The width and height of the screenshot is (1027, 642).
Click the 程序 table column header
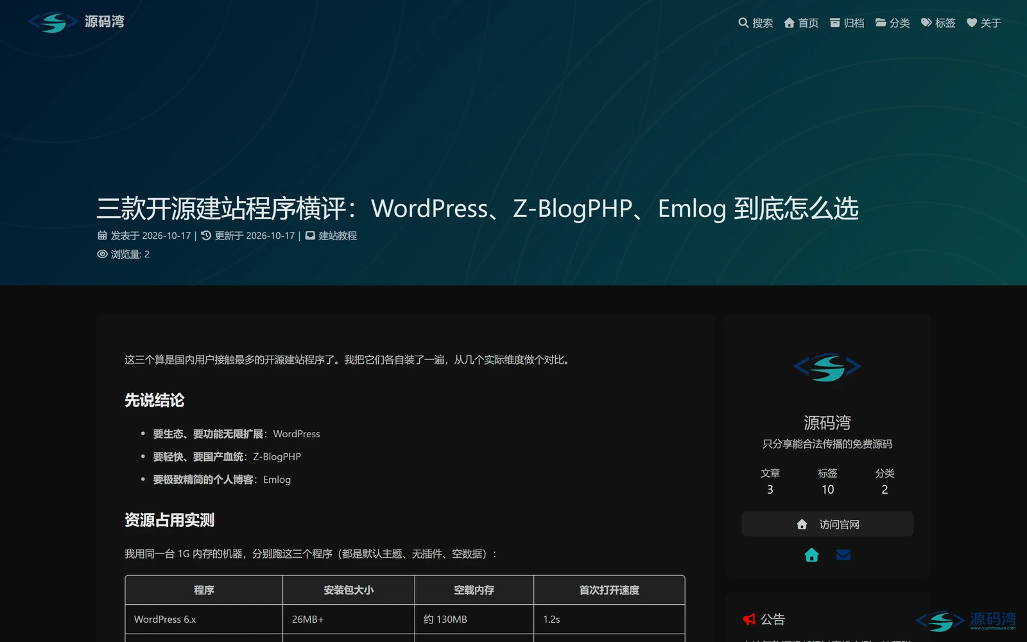(204, 590)
